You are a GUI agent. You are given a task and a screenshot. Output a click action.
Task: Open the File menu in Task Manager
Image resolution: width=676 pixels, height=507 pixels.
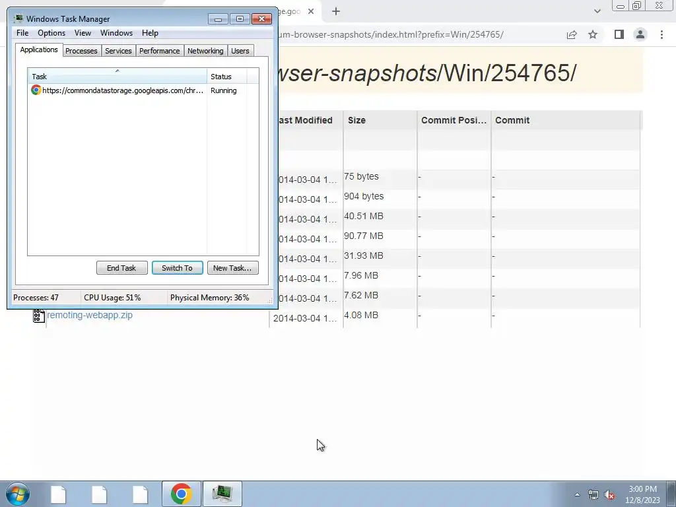tap(22, 33)
